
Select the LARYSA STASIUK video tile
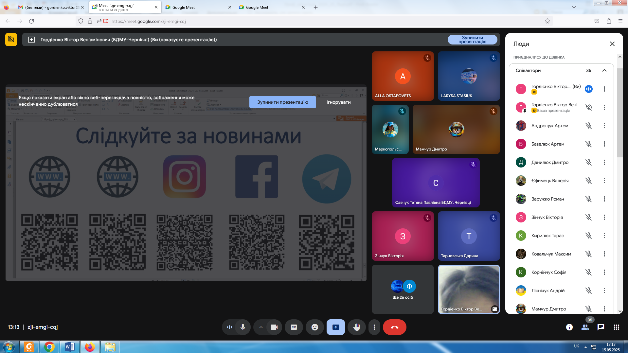[x=469, y=76]
